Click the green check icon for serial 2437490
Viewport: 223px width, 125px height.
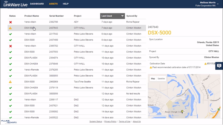10,40
